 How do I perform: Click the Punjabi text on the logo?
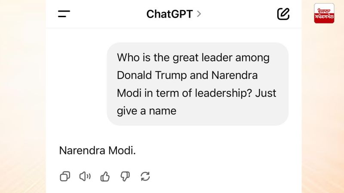pyautogui.click(x=324, y=13)
